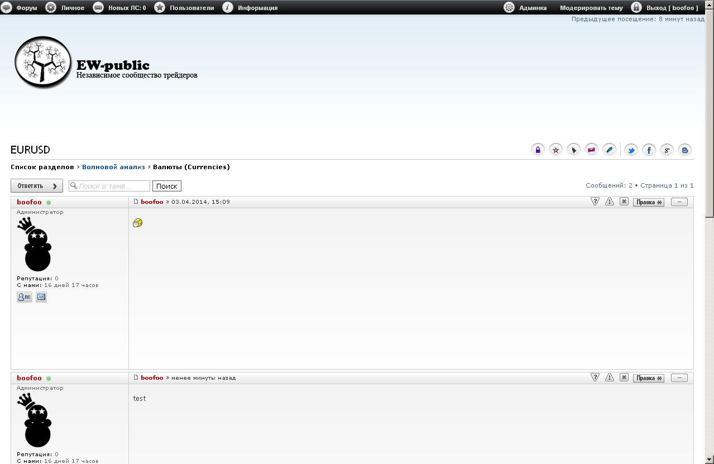Open the Пользователи menu item

[x=191, y=8]
